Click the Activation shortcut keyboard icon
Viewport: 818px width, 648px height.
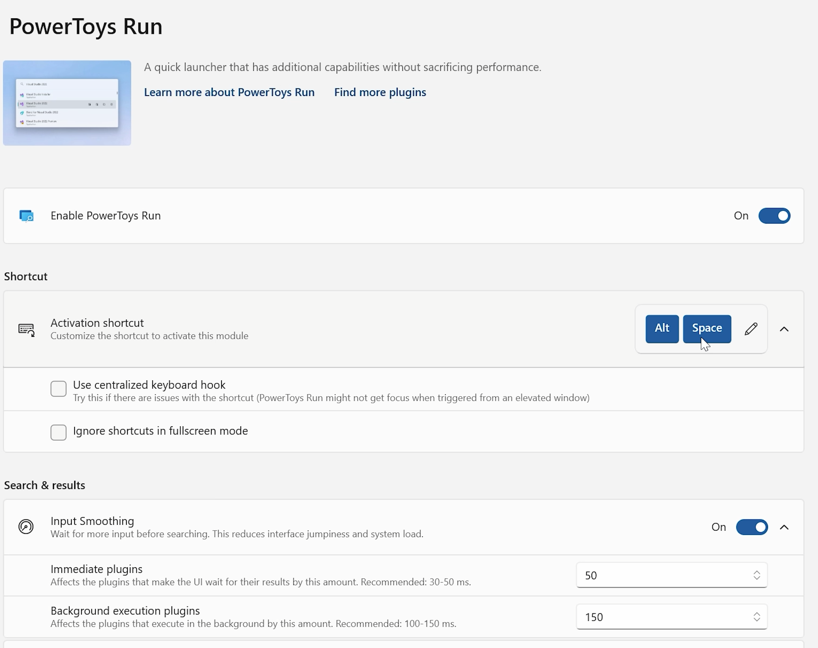click(26, 329)
